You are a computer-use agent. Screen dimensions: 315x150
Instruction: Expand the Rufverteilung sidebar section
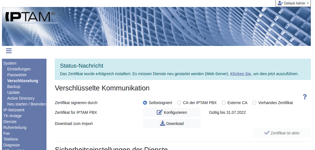15,127
